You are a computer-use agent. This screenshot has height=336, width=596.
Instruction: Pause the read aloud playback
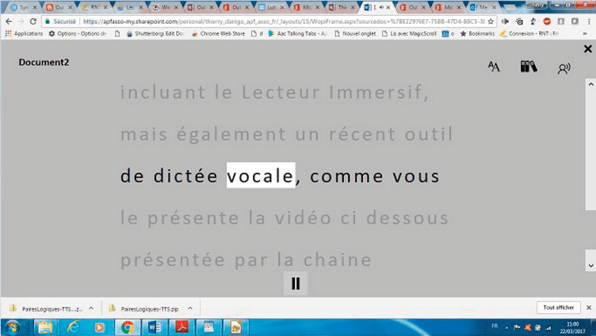[x=296, y=283]
